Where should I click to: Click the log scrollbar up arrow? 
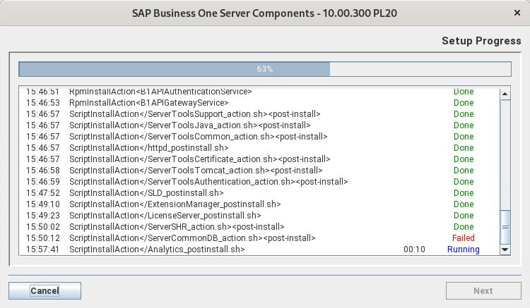[x=505, y=93]
